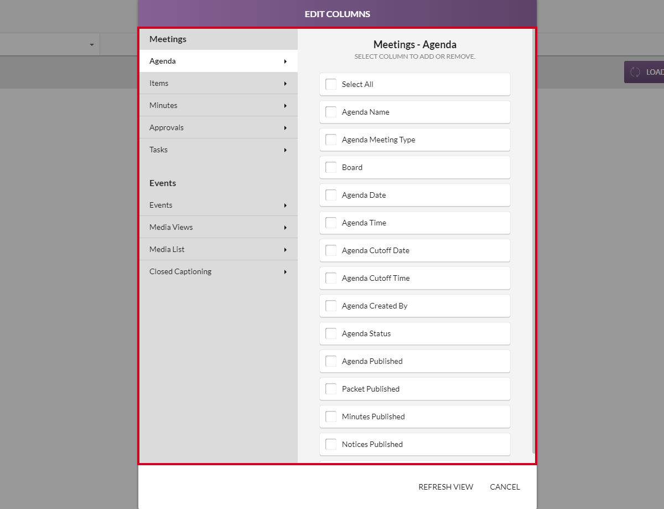Open the Media Views category
Screen dimensions: 664x509
[x=218, y=227]
